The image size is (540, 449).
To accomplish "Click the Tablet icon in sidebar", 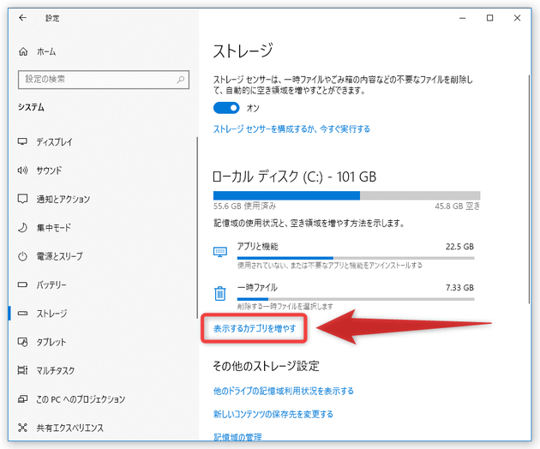I will point(22,342).
